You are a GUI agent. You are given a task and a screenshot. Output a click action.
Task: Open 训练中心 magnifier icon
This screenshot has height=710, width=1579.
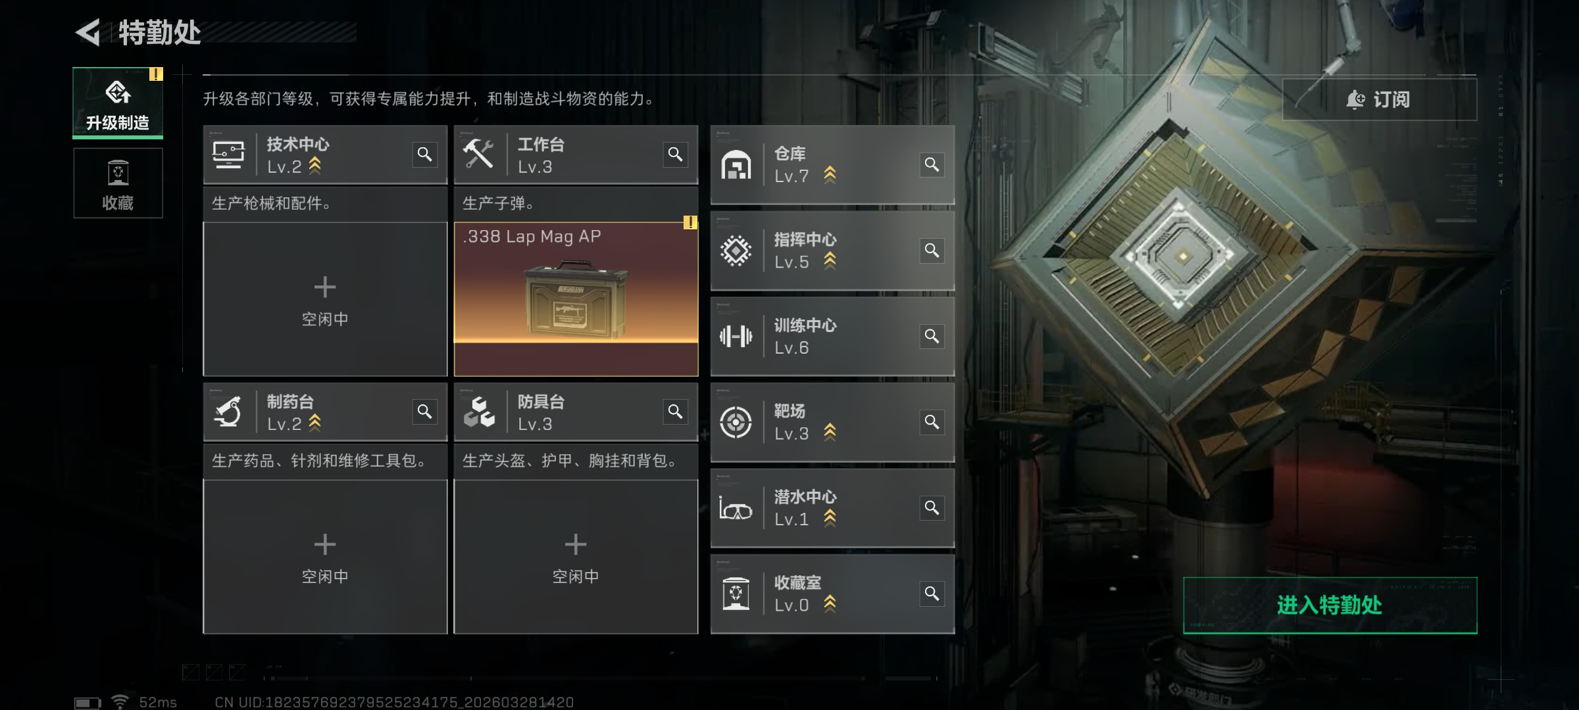[x=932, y=337]
